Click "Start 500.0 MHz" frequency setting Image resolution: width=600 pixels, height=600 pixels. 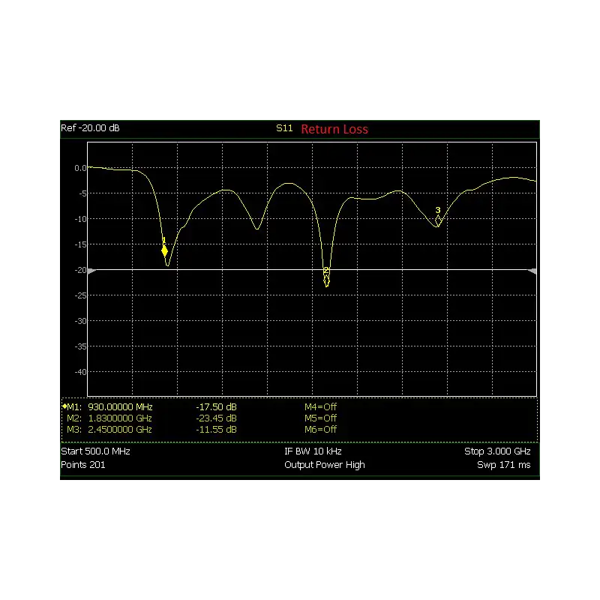(x=96, y=451)
